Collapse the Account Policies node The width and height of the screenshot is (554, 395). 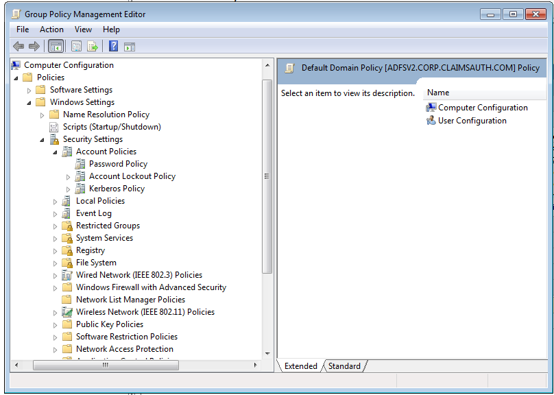point(56,152)
